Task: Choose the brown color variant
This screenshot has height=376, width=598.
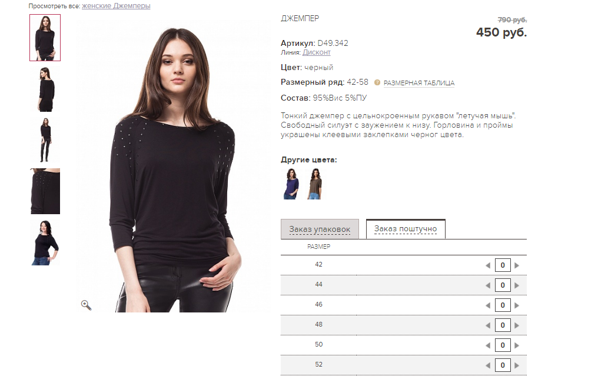Action: pyautogui.click(x=314, y=184)
